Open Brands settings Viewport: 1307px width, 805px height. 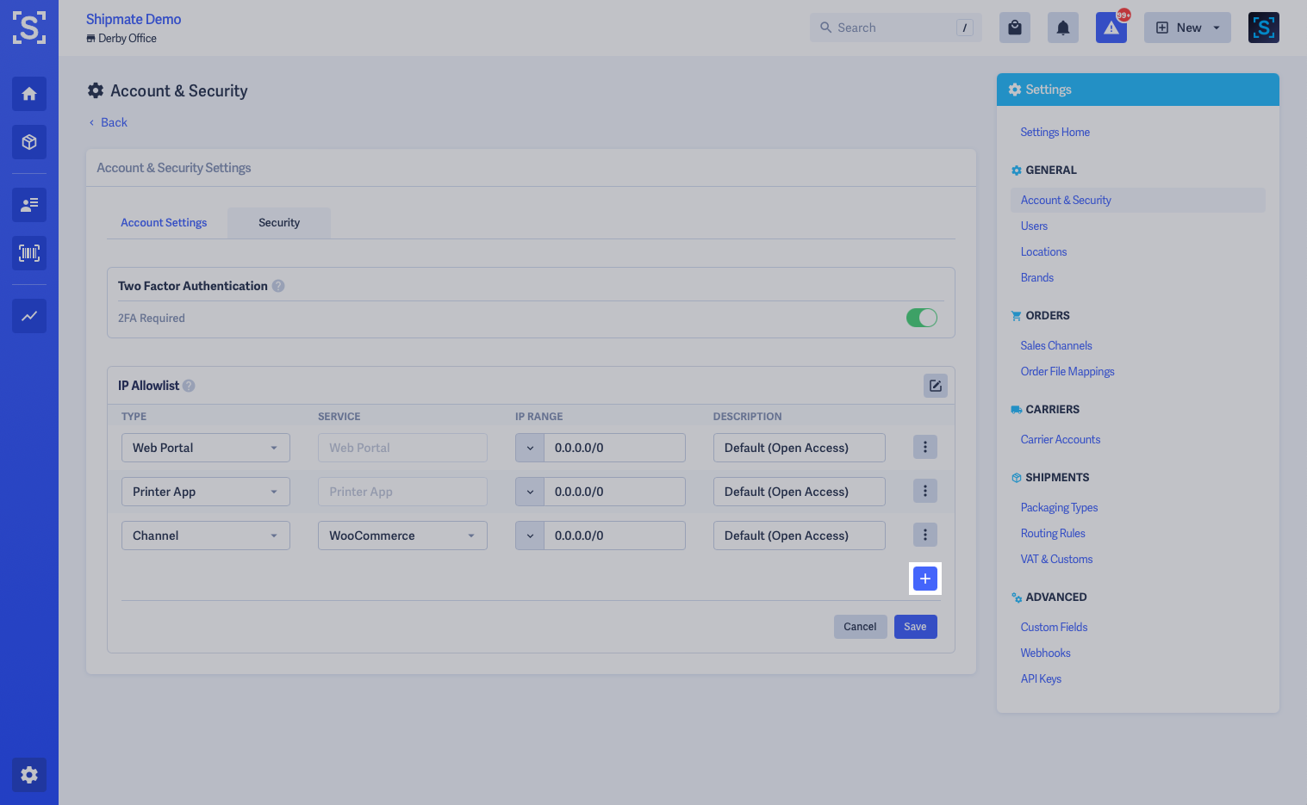point(1037,278)
